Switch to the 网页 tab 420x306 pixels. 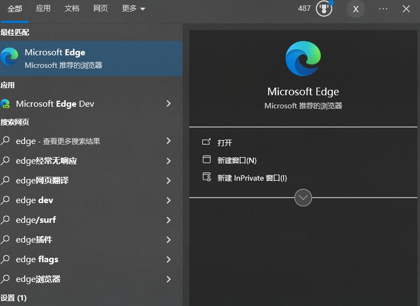coord(100,8)
